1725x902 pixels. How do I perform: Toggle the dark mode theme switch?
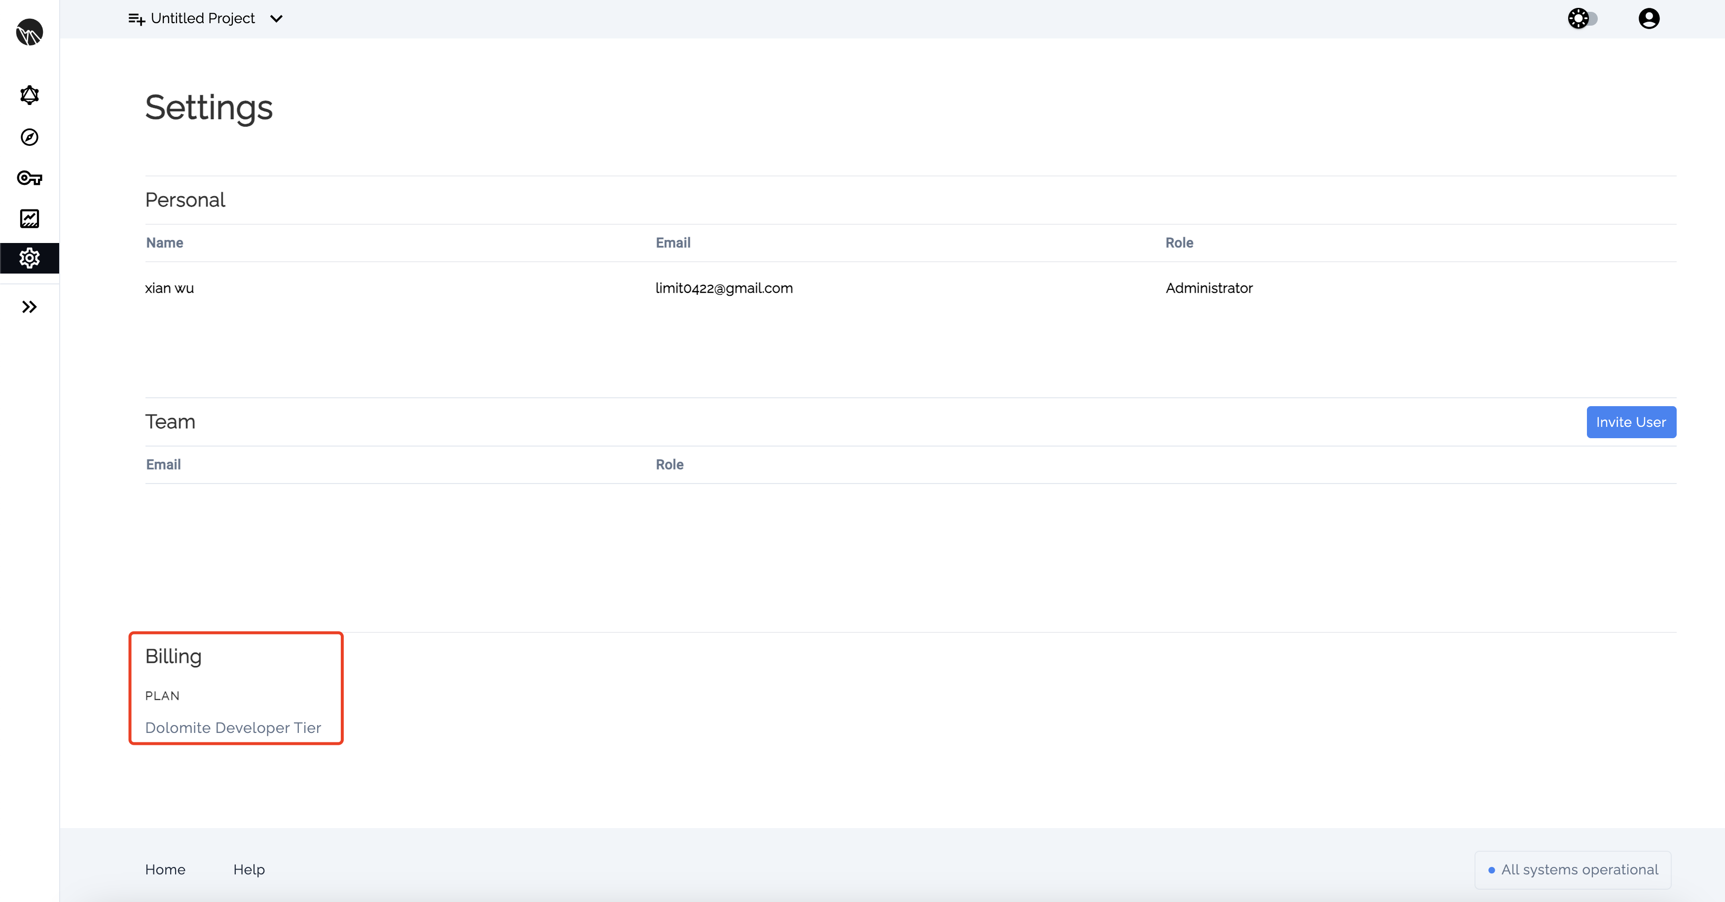pos(1583,19)
